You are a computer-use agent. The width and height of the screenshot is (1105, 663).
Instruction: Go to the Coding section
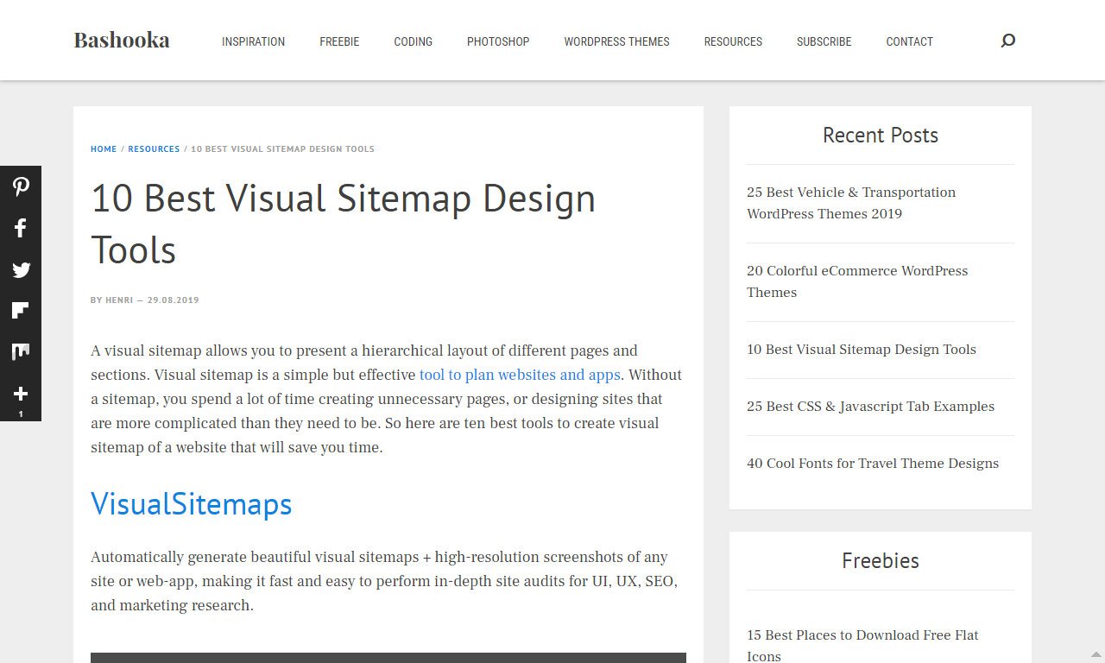pyautogui.click(x=413, y=41)
